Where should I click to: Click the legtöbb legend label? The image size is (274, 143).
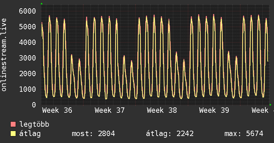34,124
